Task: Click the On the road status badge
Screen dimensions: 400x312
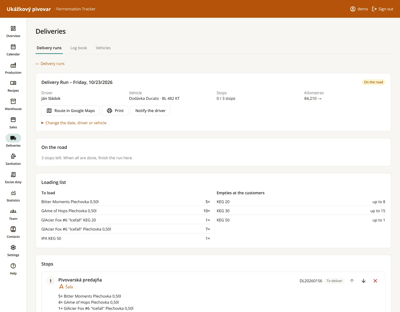Action: tap(373, 82)
